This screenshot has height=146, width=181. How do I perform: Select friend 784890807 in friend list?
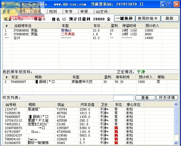click(88, 117)
